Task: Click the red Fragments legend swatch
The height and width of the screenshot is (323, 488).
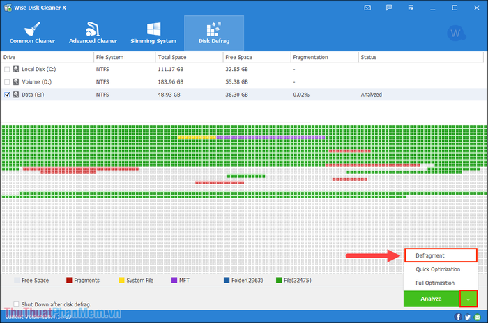Action: [70, 281]
